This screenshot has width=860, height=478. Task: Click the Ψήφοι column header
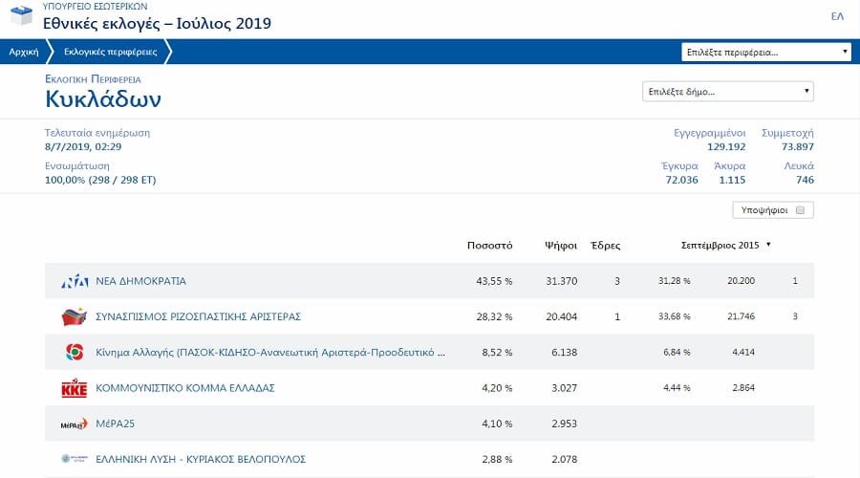pyautogui.click(x=560, y=246)
